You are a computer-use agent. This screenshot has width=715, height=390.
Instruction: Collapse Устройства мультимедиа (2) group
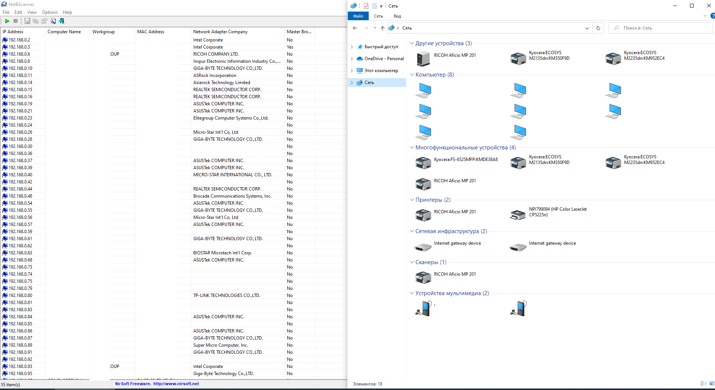point(412,293)
